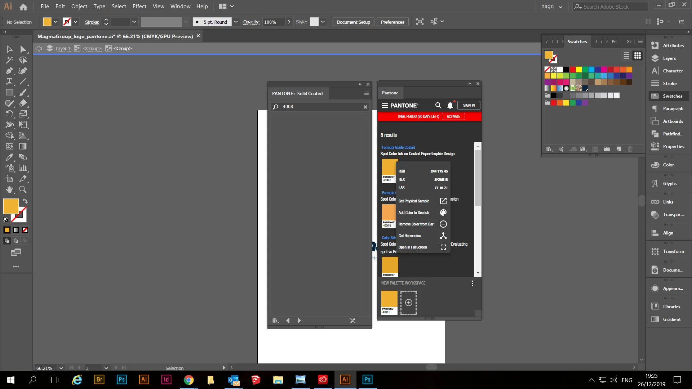
Task: Open the stroke color dropdown
Action: tap(76, 22)
